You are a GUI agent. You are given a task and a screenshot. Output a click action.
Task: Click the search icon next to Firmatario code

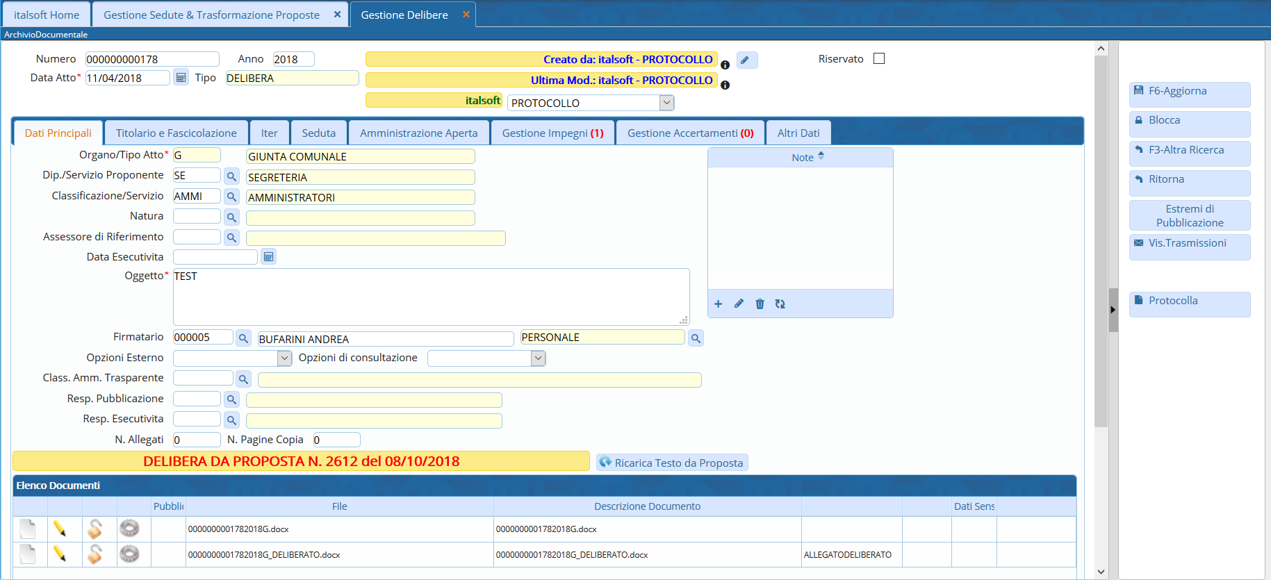click(243, 338)
